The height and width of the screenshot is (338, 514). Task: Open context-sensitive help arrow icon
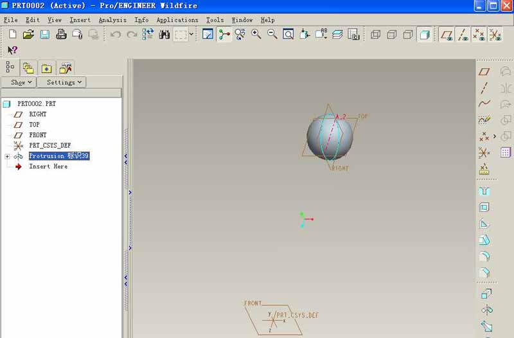click(12, 50)
